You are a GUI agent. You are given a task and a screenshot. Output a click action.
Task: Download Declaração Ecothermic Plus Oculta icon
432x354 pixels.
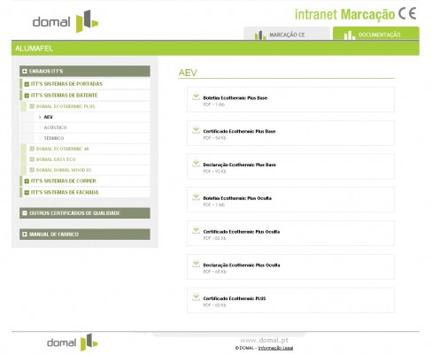(196, 264)
